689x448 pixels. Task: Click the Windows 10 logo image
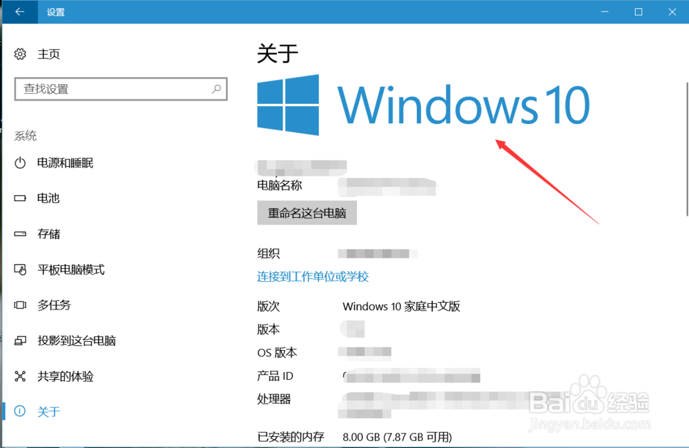424,105
